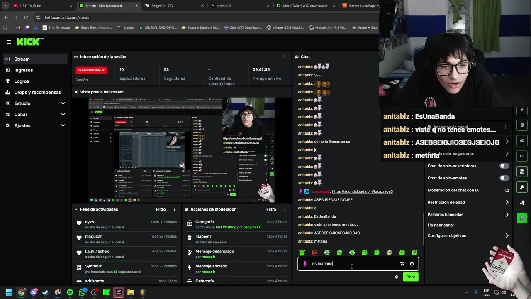Click eyzs follower entry in activity feed
Screen dimensions: 531x299
pos(126,224)
